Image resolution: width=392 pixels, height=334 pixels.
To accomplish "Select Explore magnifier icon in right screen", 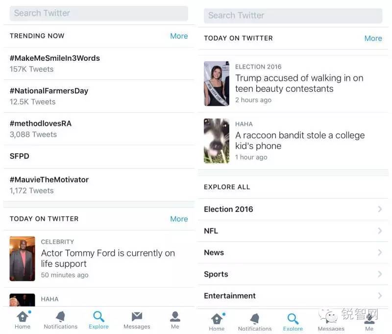I will pos(293,319).
